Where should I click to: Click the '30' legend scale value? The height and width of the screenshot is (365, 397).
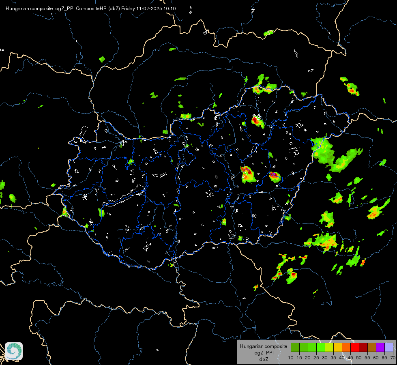coord(325,358)
